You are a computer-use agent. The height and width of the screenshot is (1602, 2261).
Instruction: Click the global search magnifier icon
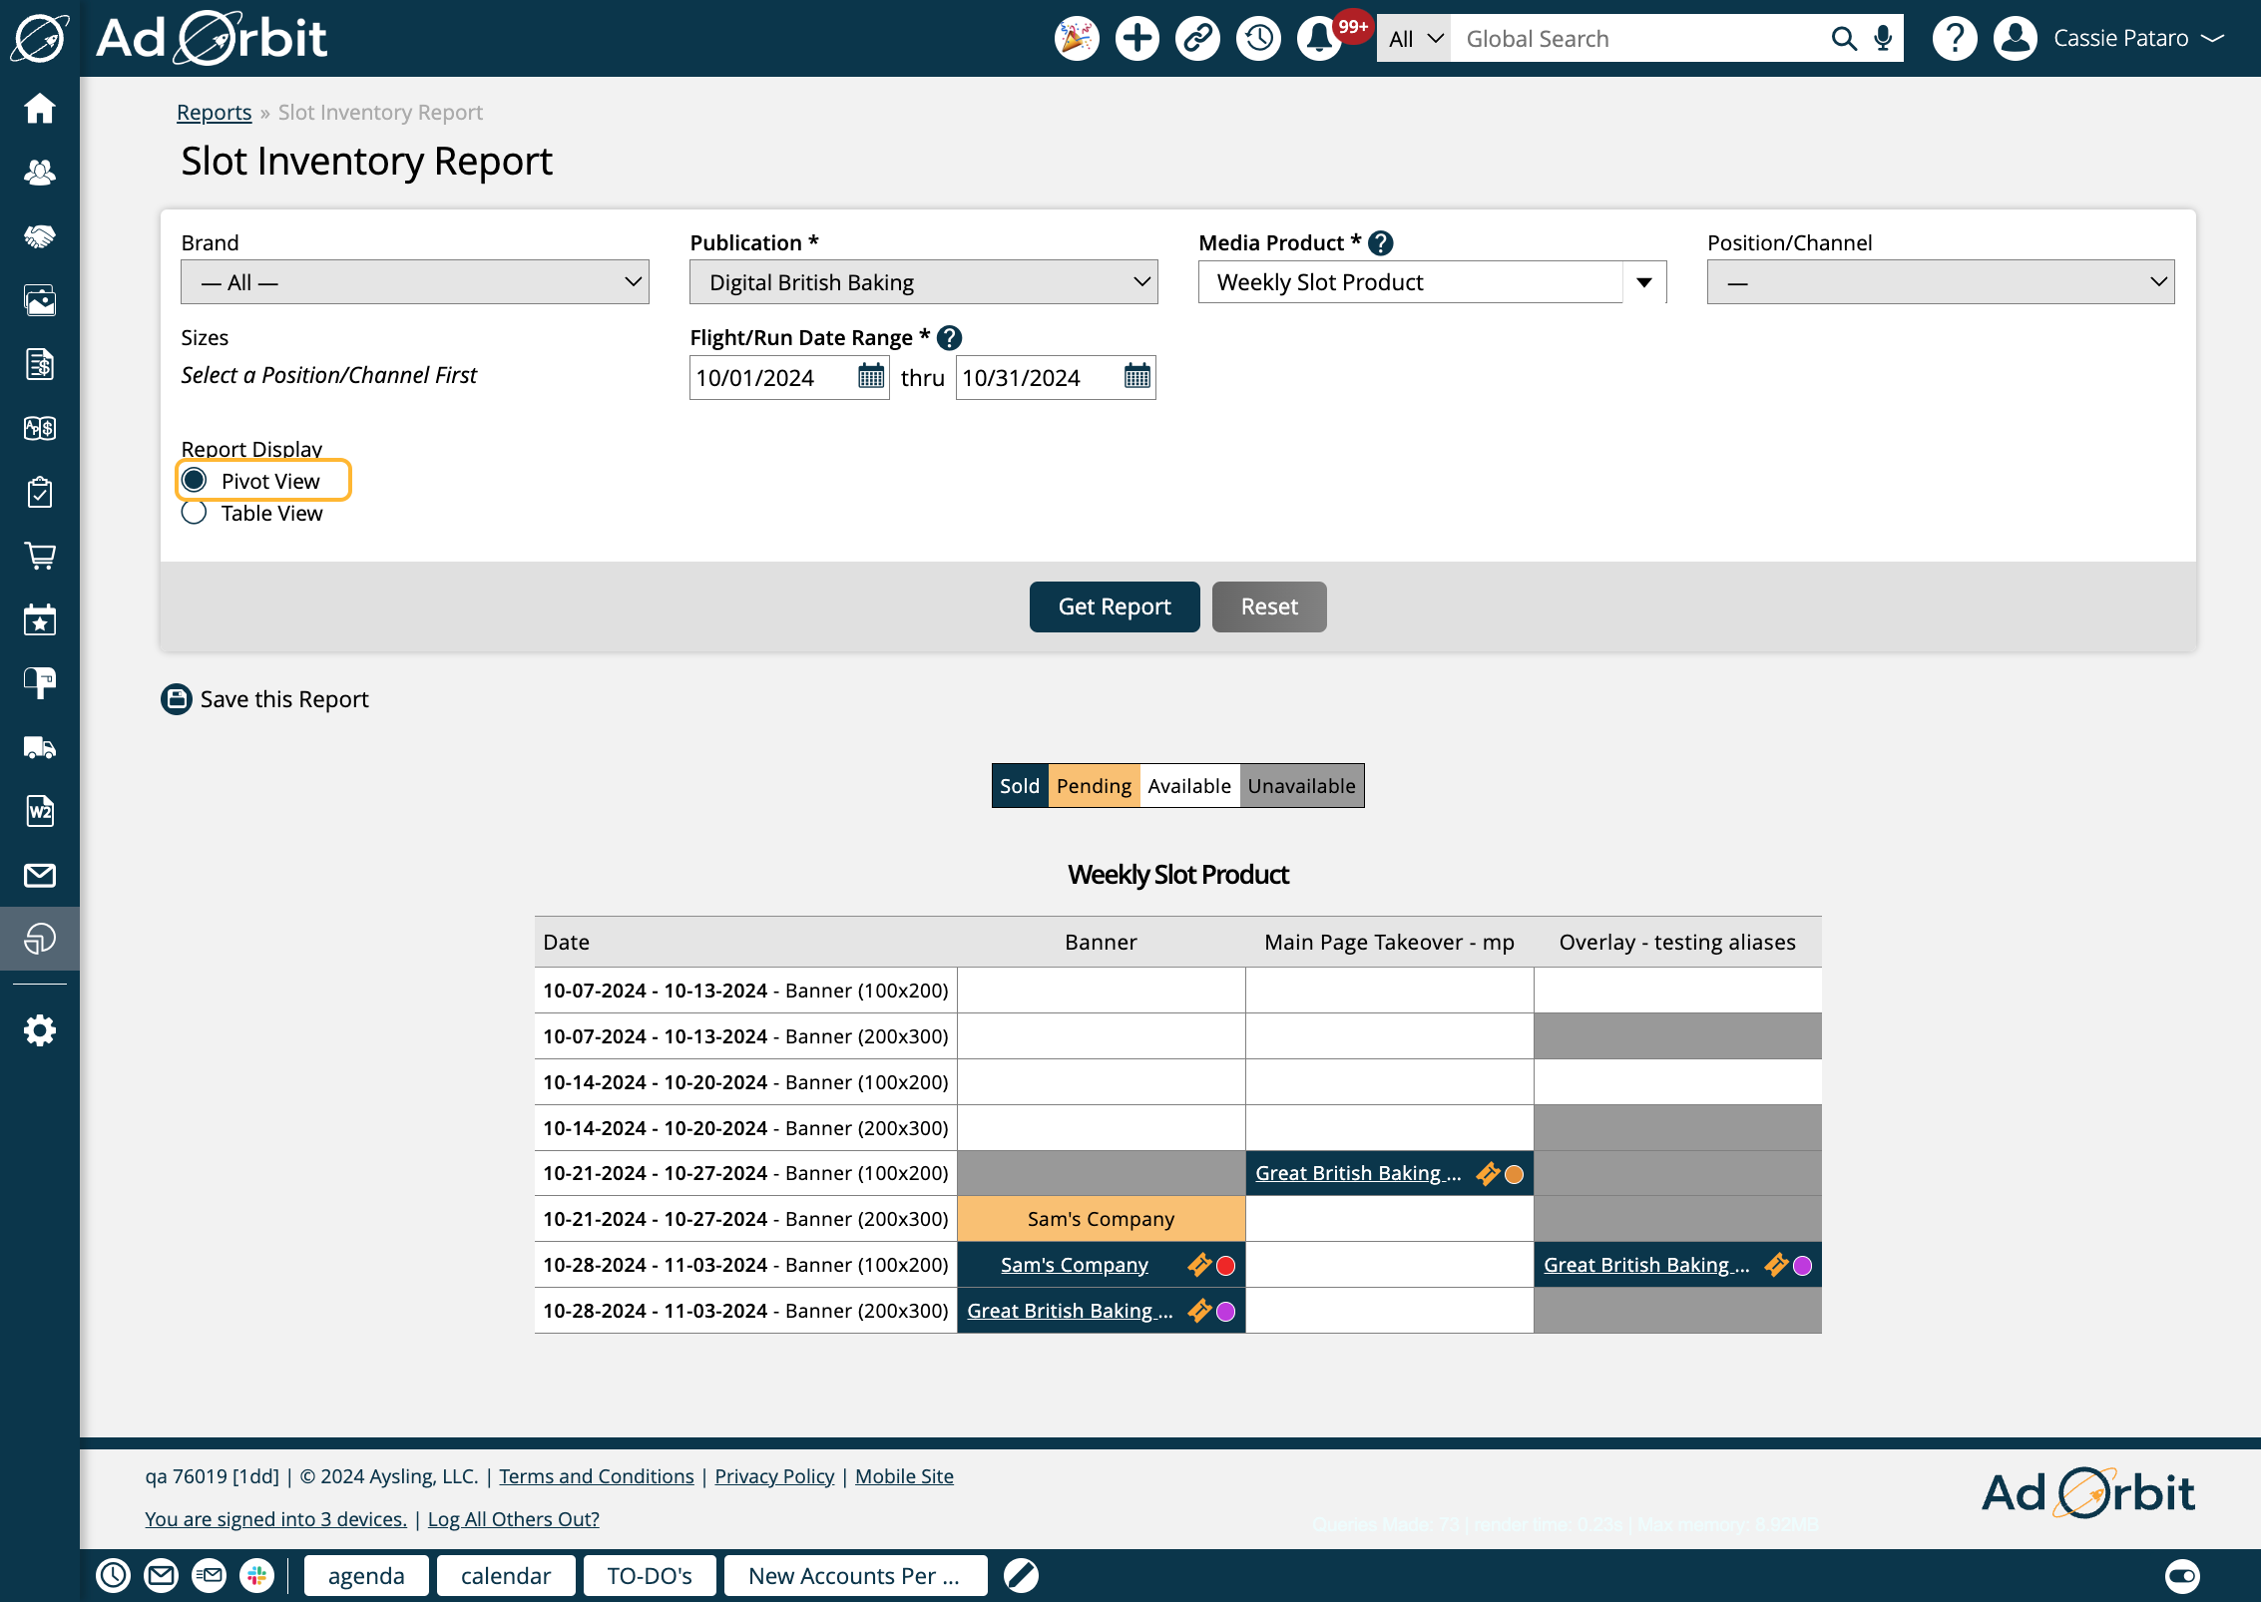tap(1844, 39)
